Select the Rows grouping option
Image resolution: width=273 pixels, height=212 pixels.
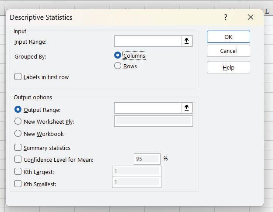coord(118,66)
